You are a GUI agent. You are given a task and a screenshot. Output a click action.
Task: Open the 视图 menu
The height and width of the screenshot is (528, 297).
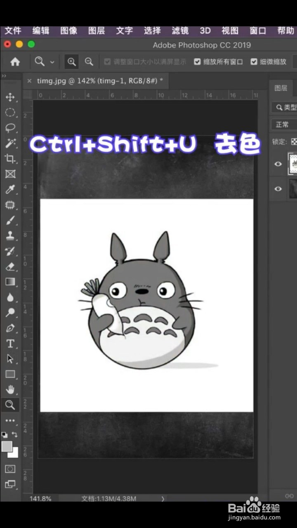pos(230,31)
